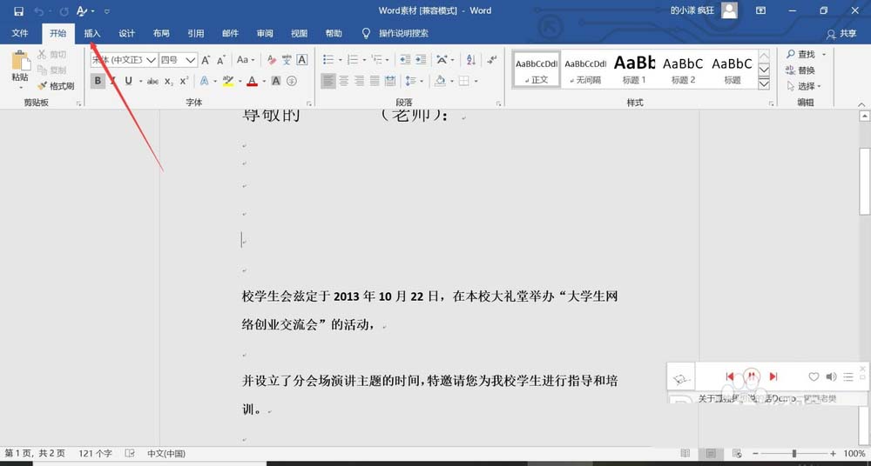The image size is (871, 466).
Task: Expand the numbering list dropdown arrow
Action: 364,60
